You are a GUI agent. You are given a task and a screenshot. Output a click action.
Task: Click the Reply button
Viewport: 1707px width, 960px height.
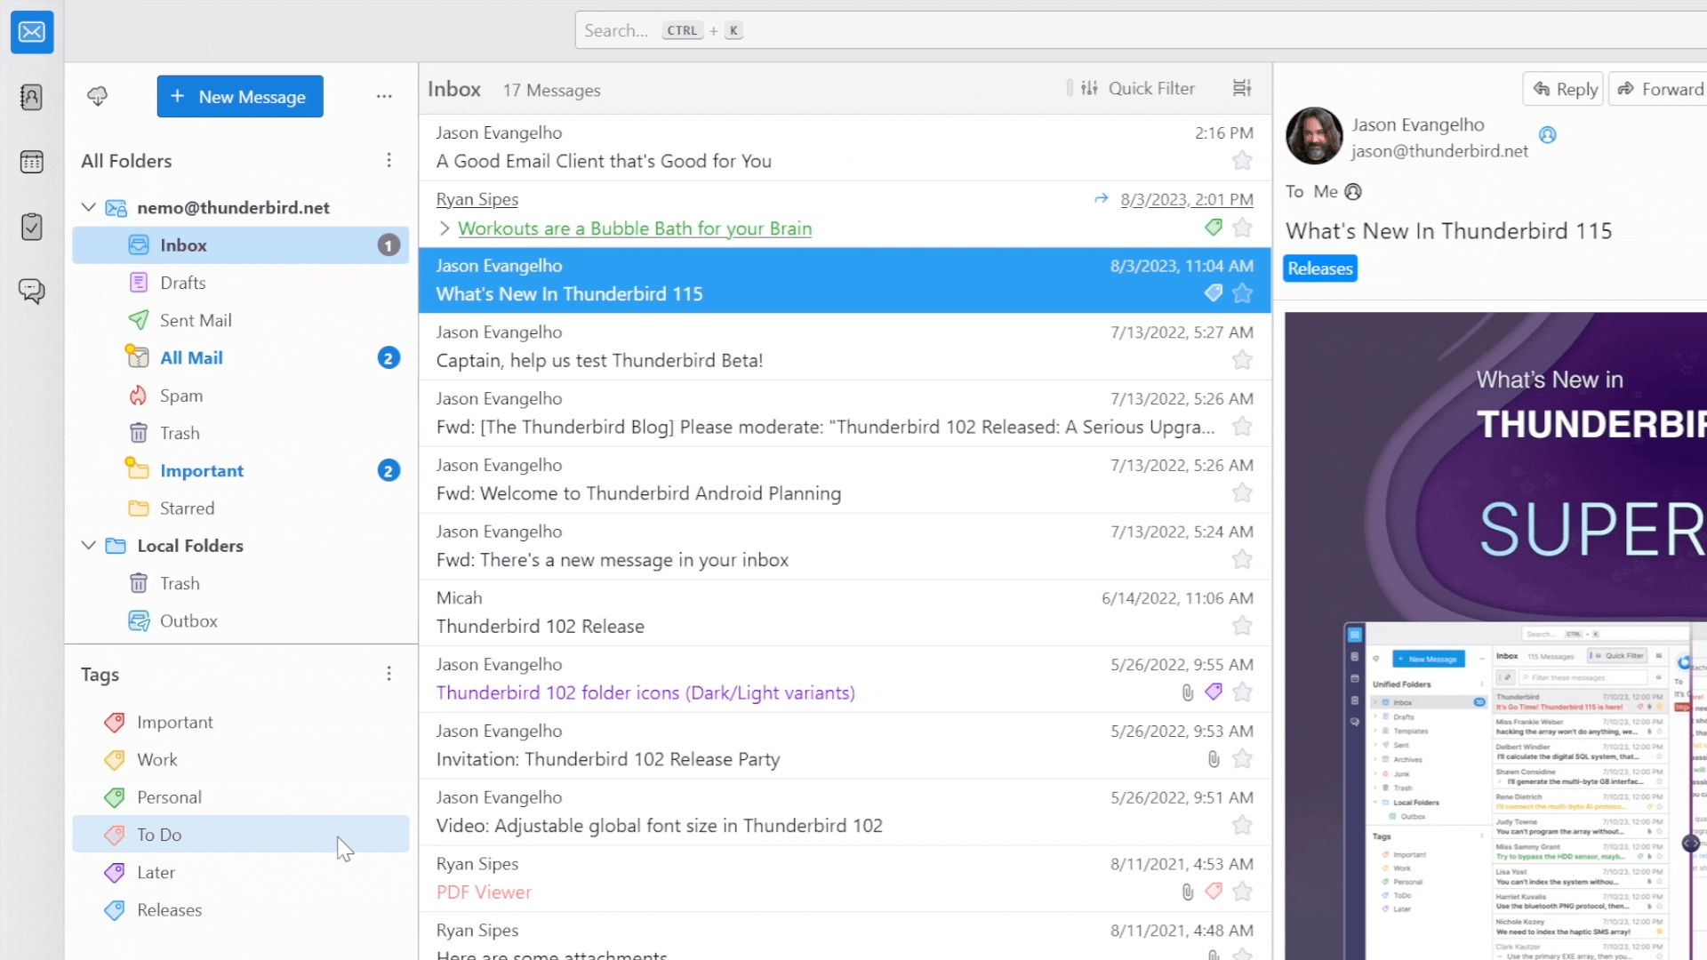pos(1564,89)
